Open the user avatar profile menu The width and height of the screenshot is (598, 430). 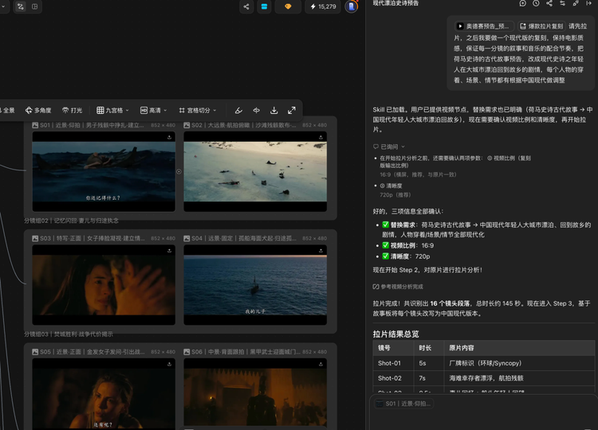[352, 6]
